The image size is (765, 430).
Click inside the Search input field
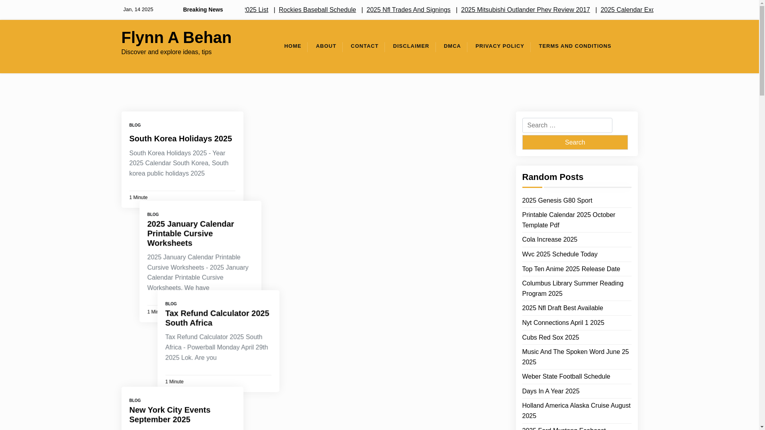[567, 125]
